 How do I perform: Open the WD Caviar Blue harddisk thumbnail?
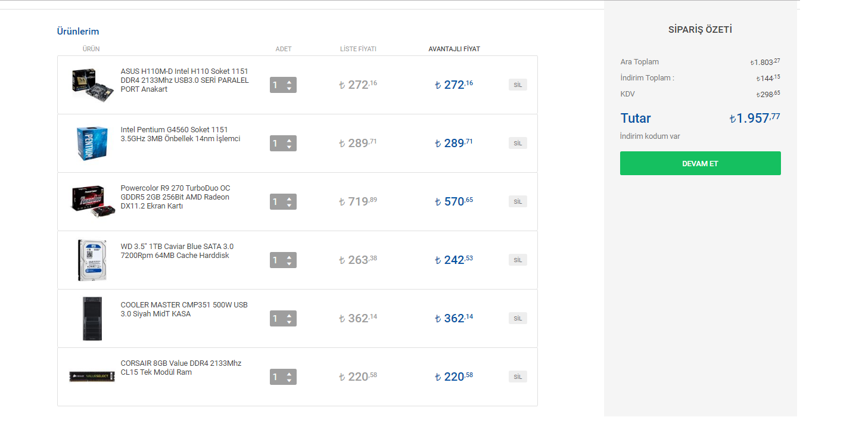pos(92,260)
